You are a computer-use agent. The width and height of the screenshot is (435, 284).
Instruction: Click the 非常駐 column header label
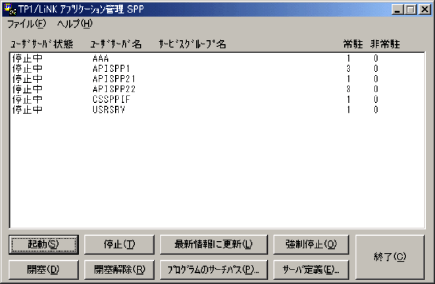coord(385,44)
